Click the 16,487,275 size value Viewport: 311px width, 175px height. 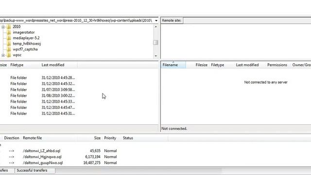pyautogui.click(x=92, y=163)
